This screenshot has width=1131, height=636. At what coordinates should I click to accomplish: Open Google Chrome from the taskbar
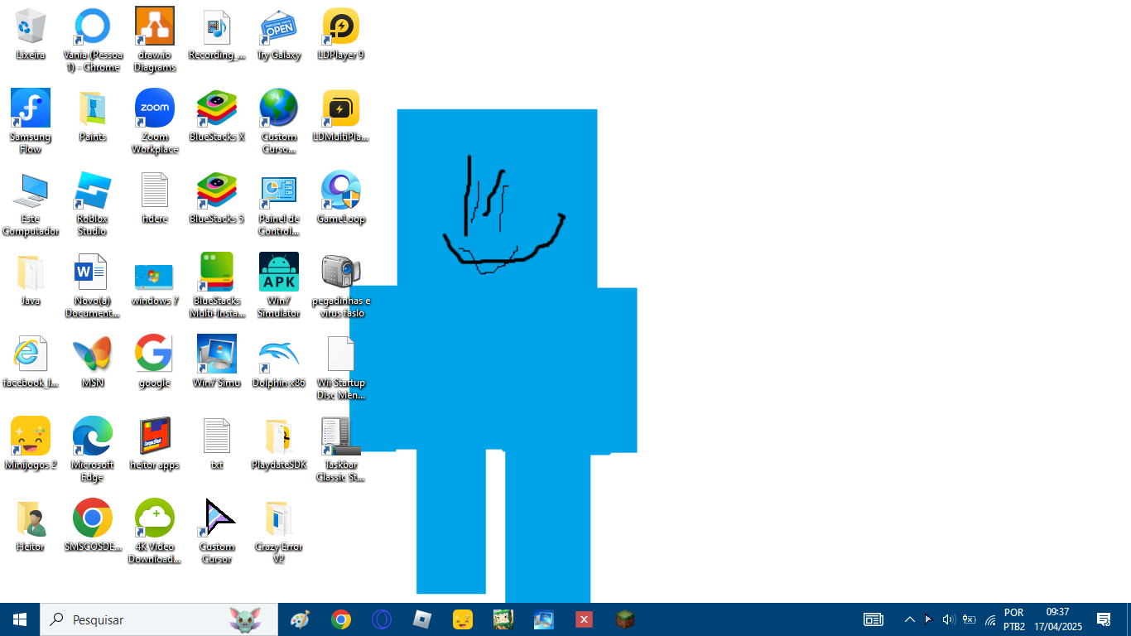(340, 619)
